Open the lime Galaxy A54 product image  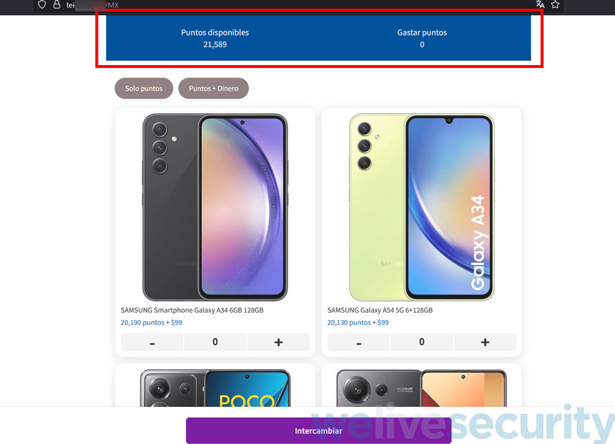421,207
